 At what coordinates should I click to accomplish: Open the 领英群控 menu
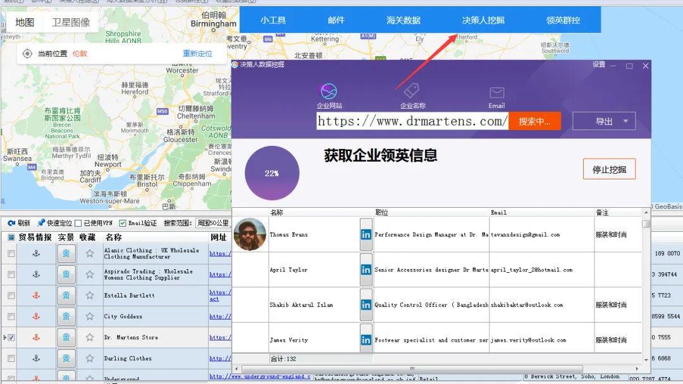coord(563,20)
